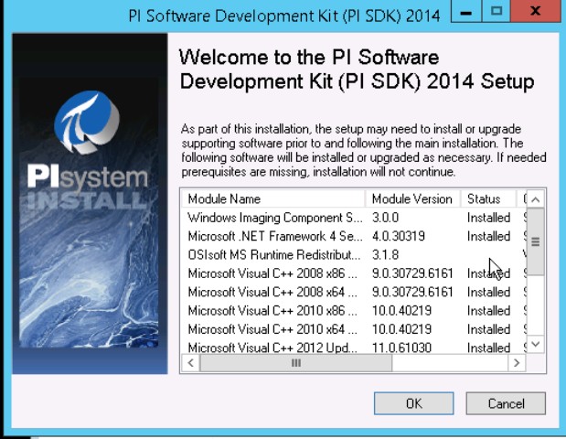Click the Status column header
Screen dimensions: 566x439
click(488, 199)
